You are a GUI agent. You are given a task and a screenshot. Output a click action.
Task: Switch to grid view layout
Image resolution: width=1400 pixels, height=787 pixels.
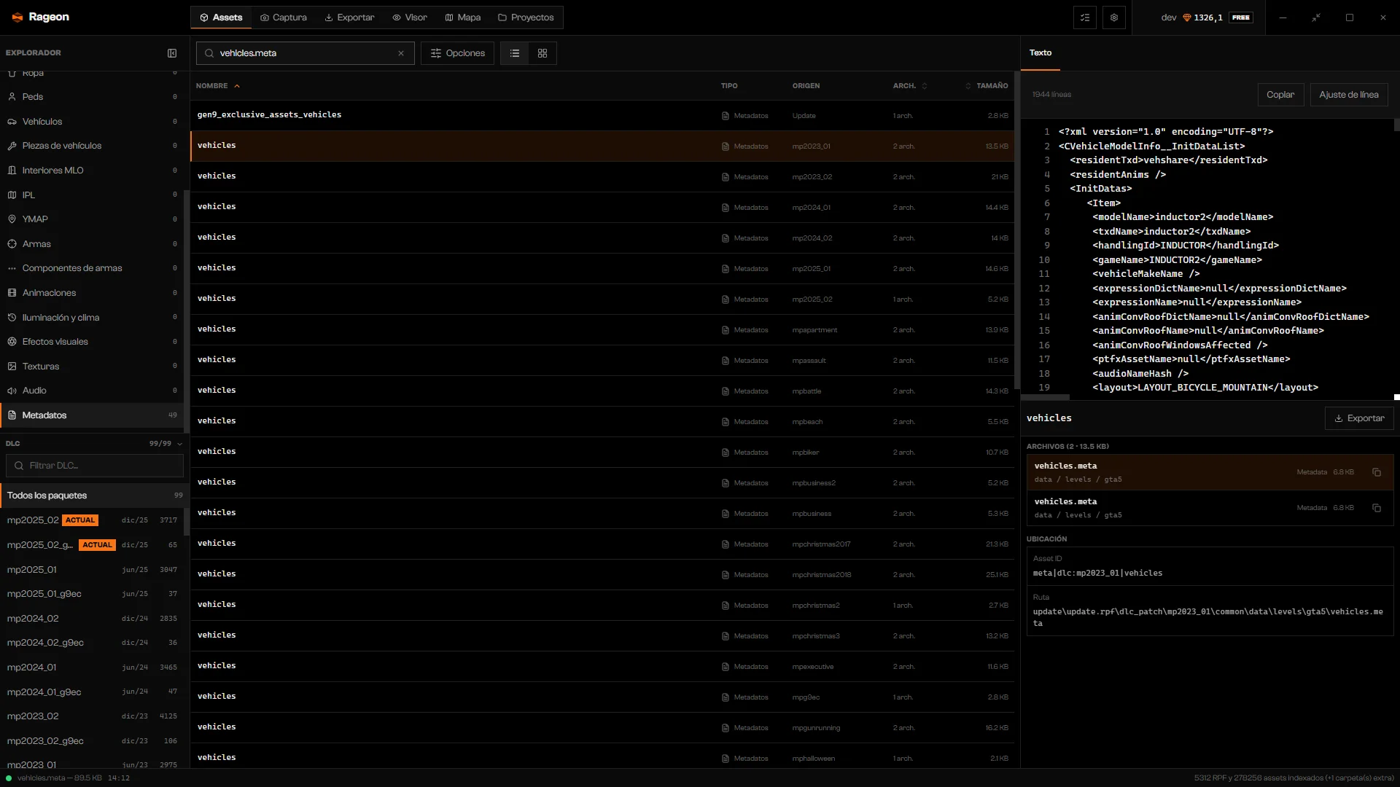(x=542, y=53)
